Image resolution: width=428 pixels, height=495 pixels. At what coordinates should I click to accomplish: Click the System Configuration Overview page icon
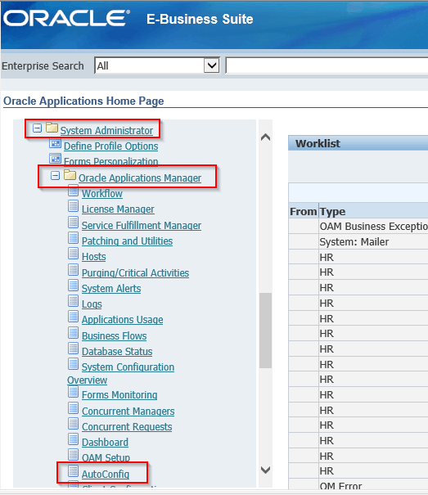coord(74,364)
